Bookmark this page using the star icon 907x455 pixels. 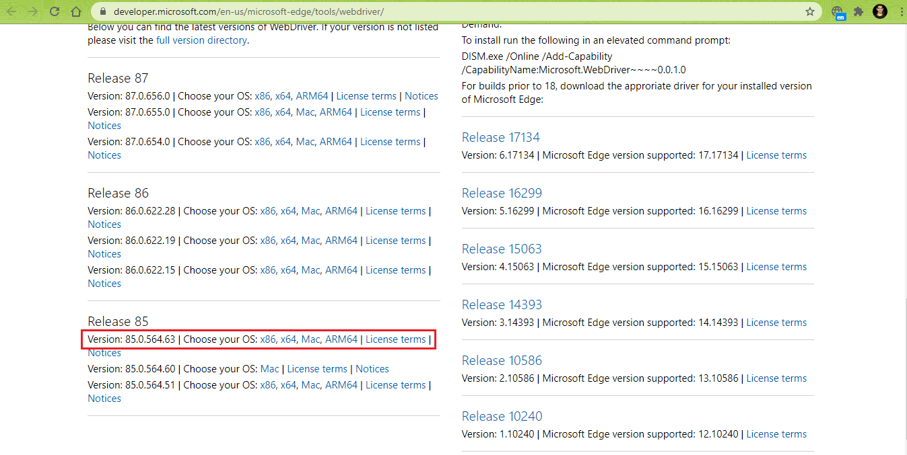click(x=809, y=11)
